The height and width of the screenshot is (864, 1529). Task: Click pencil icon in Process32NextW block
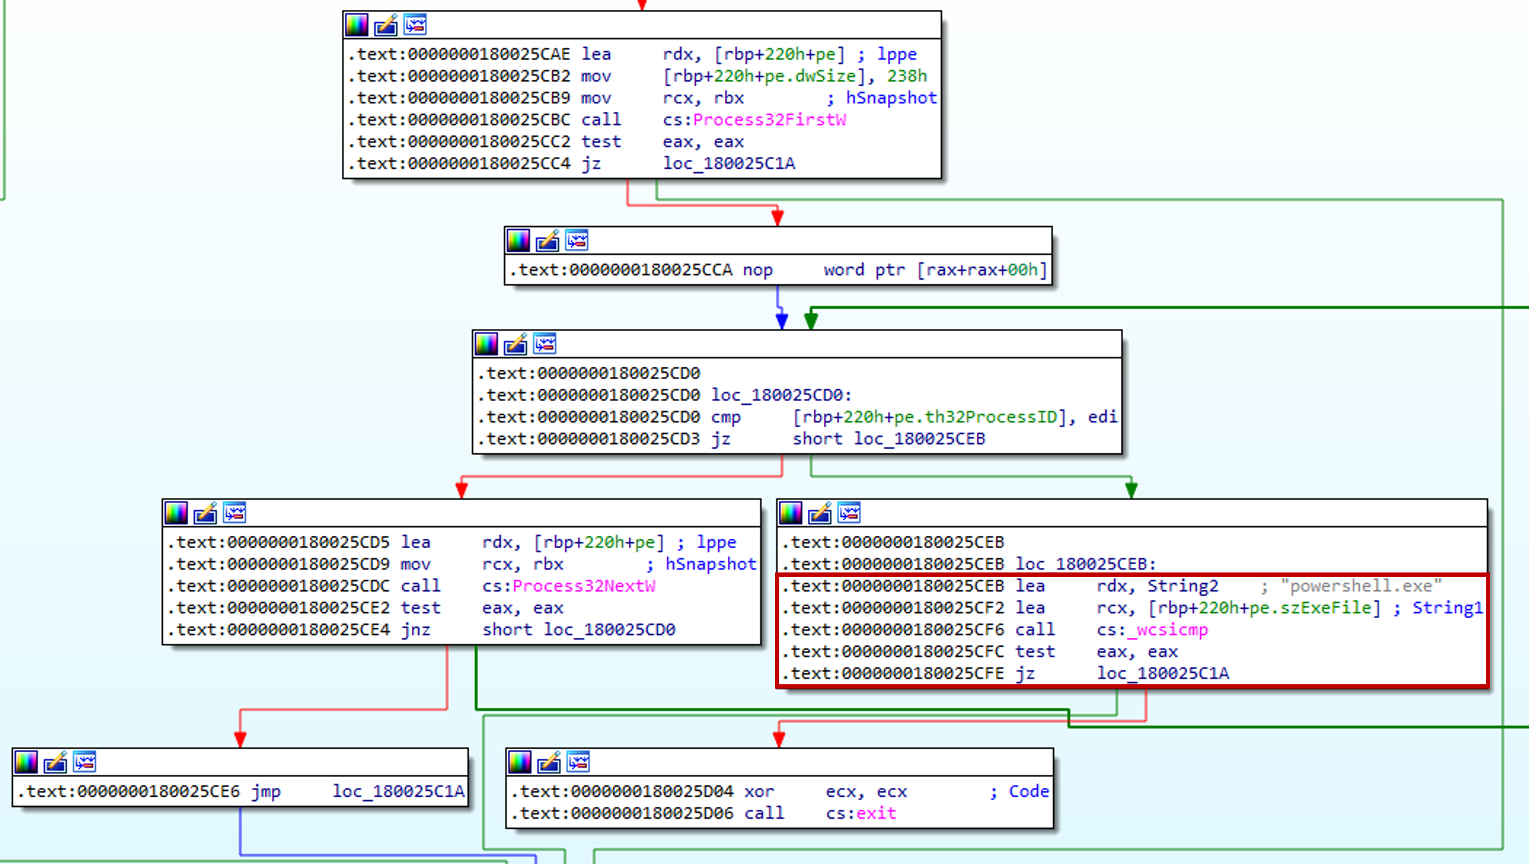pyautogui.click(x=205, y=512)
